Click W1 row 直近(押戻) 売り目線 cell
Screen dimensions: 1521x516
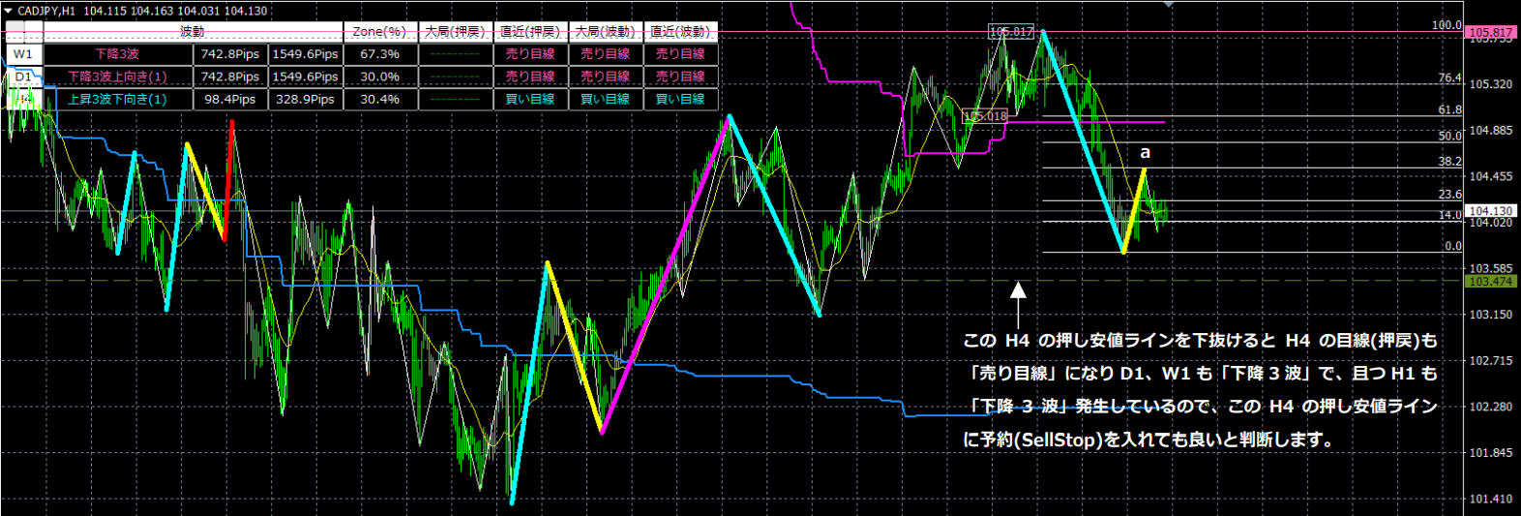click(x=530, y=54)
